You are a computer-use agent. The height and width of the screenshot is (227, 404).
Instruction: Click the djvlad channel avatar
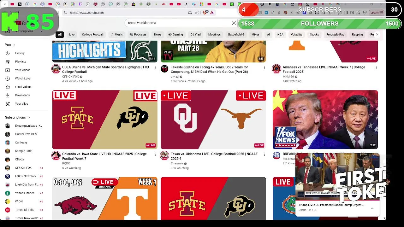click(x=164, y=69)
